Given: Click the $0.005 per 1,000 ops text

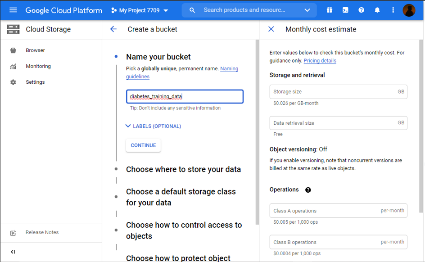Looking at the screenshot, I should (296, 222).
